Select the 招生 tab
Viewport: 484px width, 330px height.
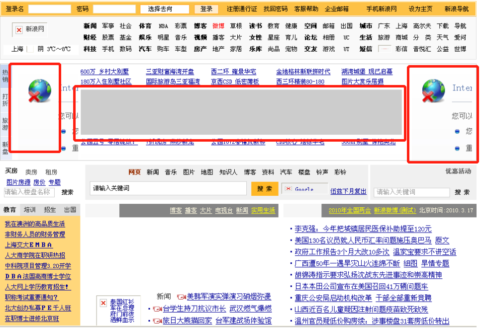click(50, 210)
